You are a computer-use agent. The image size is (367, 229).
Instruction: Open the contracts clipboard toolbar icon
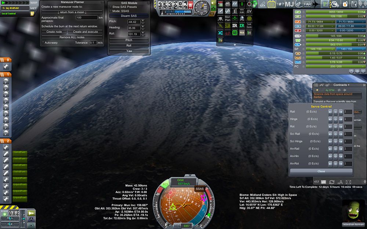click(354, 4)
